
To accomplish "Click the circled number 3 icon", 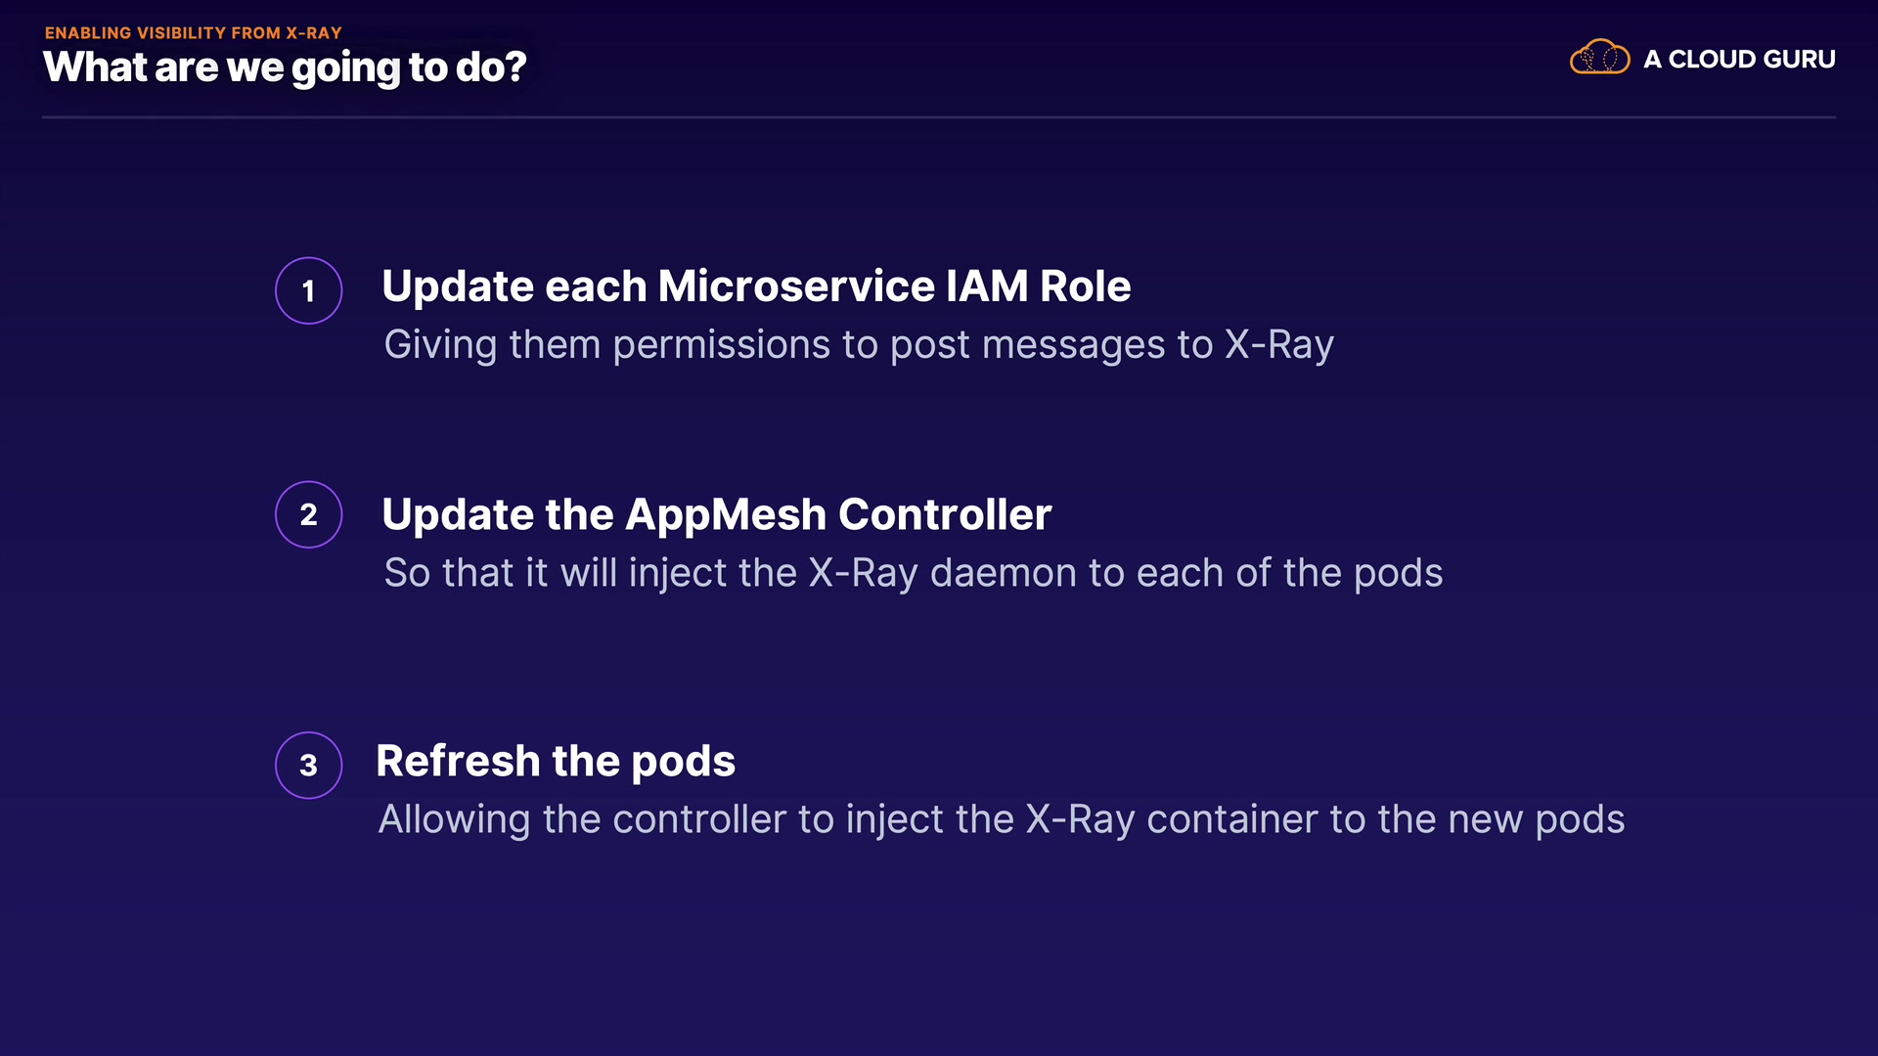I will (x=308, y=765).
